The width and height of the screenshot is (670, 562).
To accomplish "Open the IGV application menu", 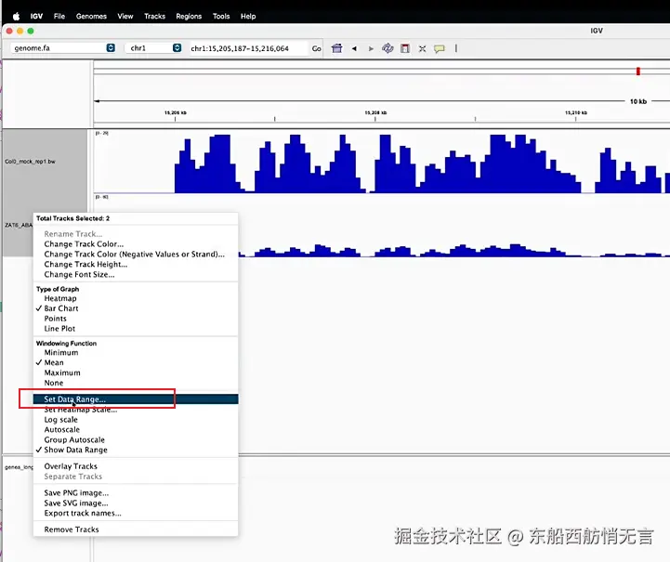I will tap(36, 16).
